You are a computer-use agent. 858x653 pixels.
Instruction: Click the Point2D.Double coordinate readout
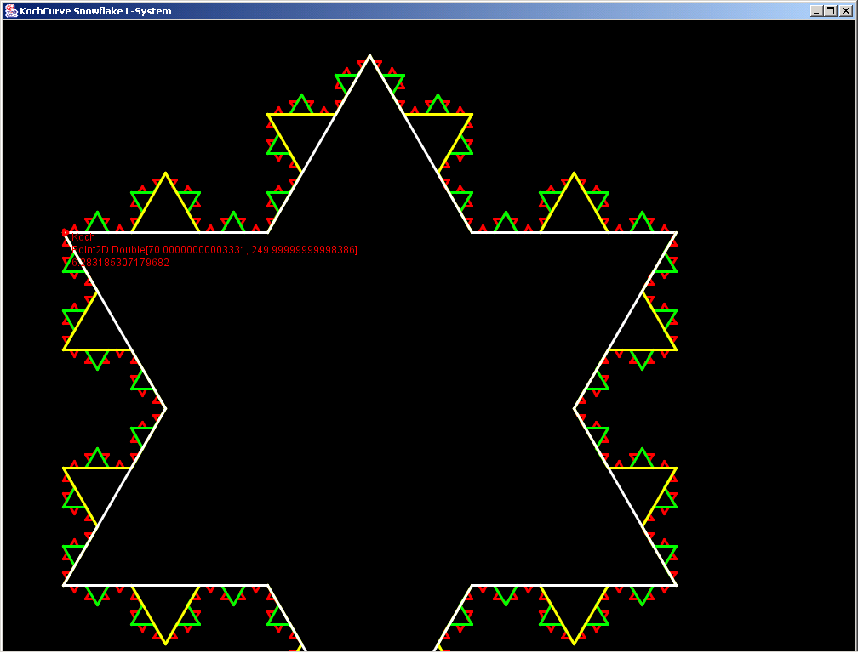click(214, 249)
